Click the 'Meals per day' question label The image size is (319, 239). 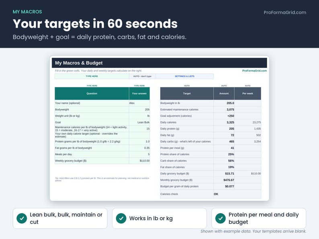pyautogui.click(x=63, y=154)
